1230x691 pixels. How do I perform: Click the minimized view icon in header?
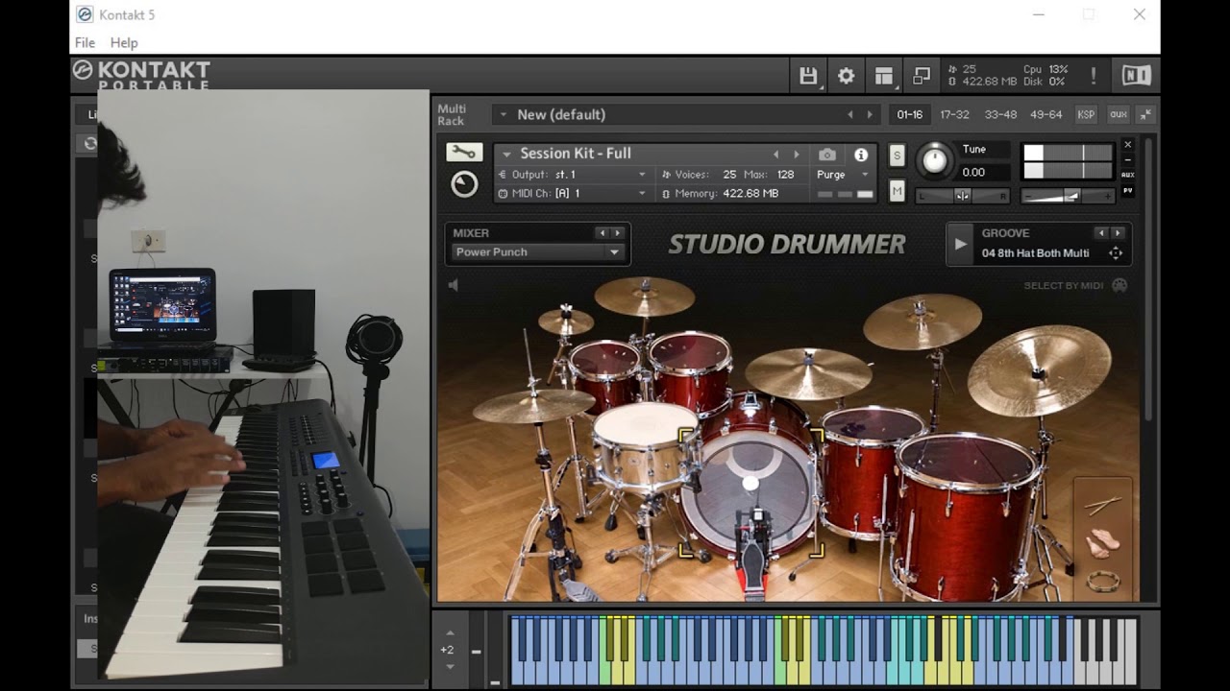(x=922, y=76)
